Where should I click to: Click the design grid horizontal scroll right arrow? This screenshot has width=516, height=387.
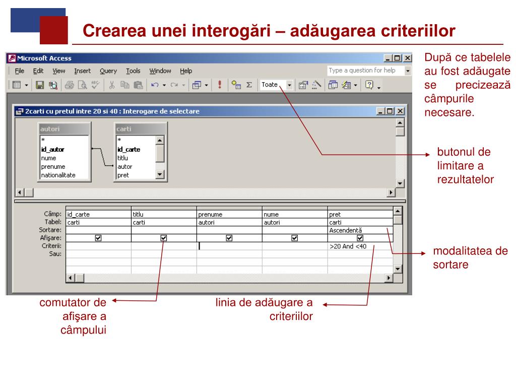click(x=389, y=278)
